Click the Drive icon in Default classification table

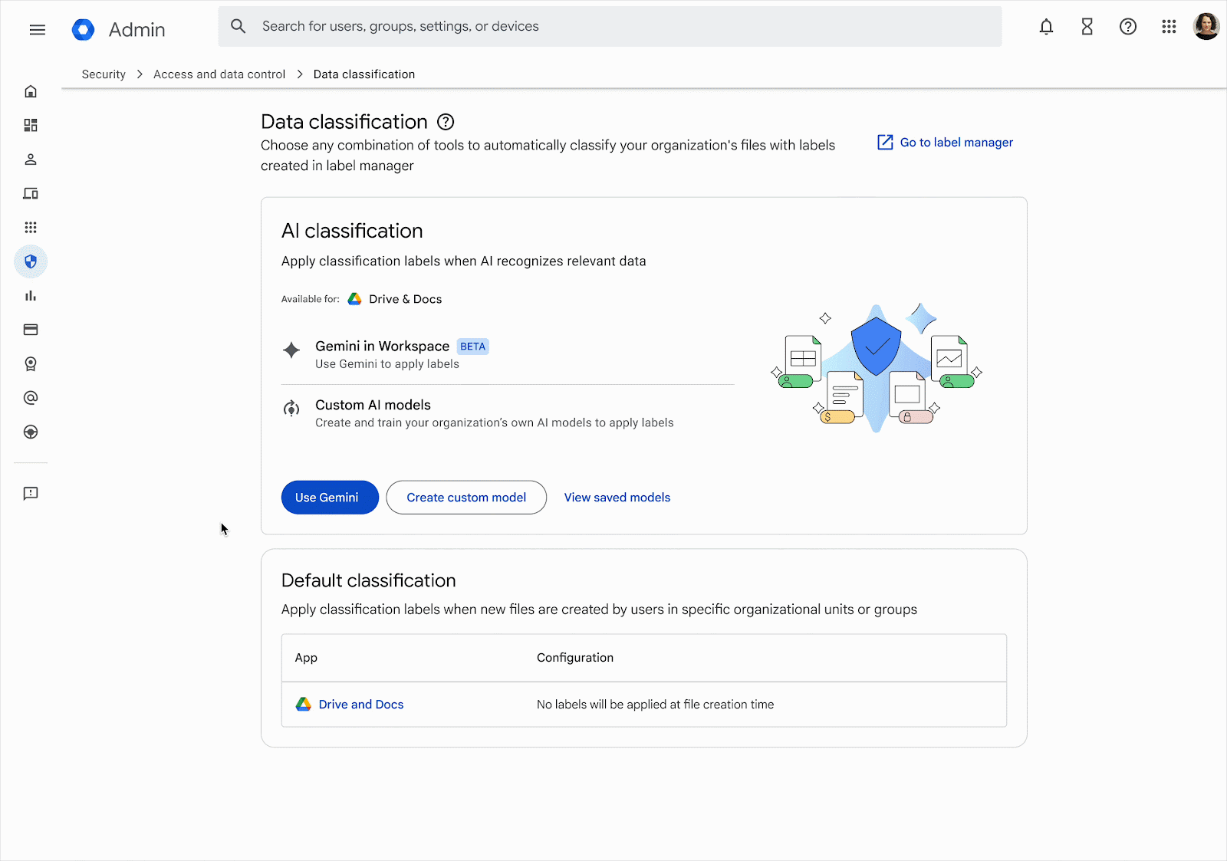pos(304,704)
